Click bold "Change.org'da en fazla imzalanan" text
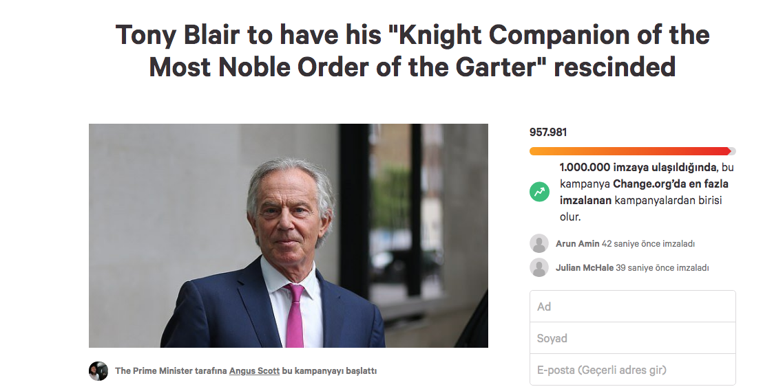 tap(644, 192)
